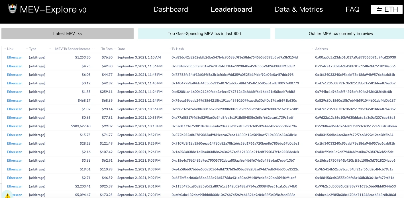Image resolution: width=404 pixels, height=198 pixels.
Task: Click tx hash starting 0xa77a0f817f4d
Action: click(x=232, y=118)
